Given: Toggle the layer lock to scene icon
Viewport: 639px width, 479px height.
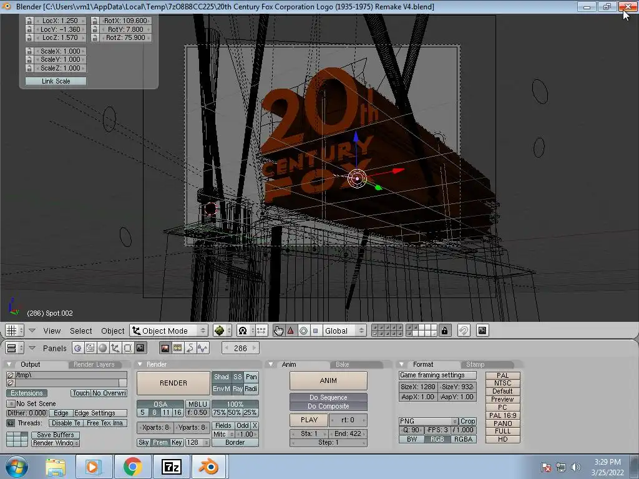Looking at the screenshot, I should click(x=444, y=331).
